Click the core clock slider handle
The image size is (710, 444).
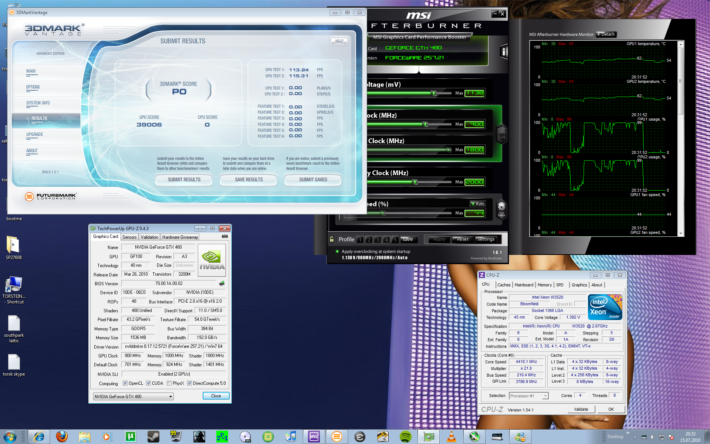coord(426,124)
